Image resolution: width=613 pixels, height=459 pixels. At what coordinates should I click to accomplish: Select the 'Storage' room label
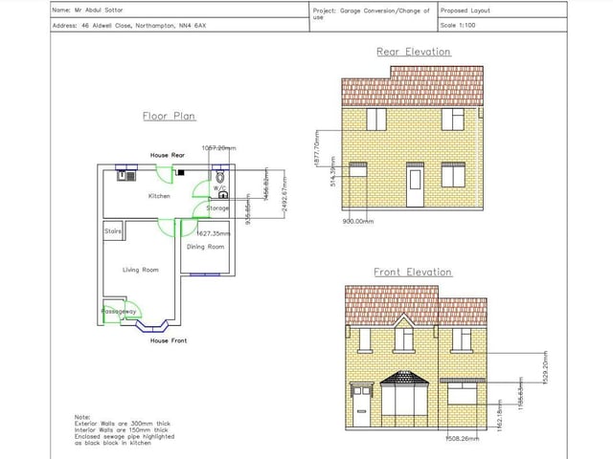[217, 208]
